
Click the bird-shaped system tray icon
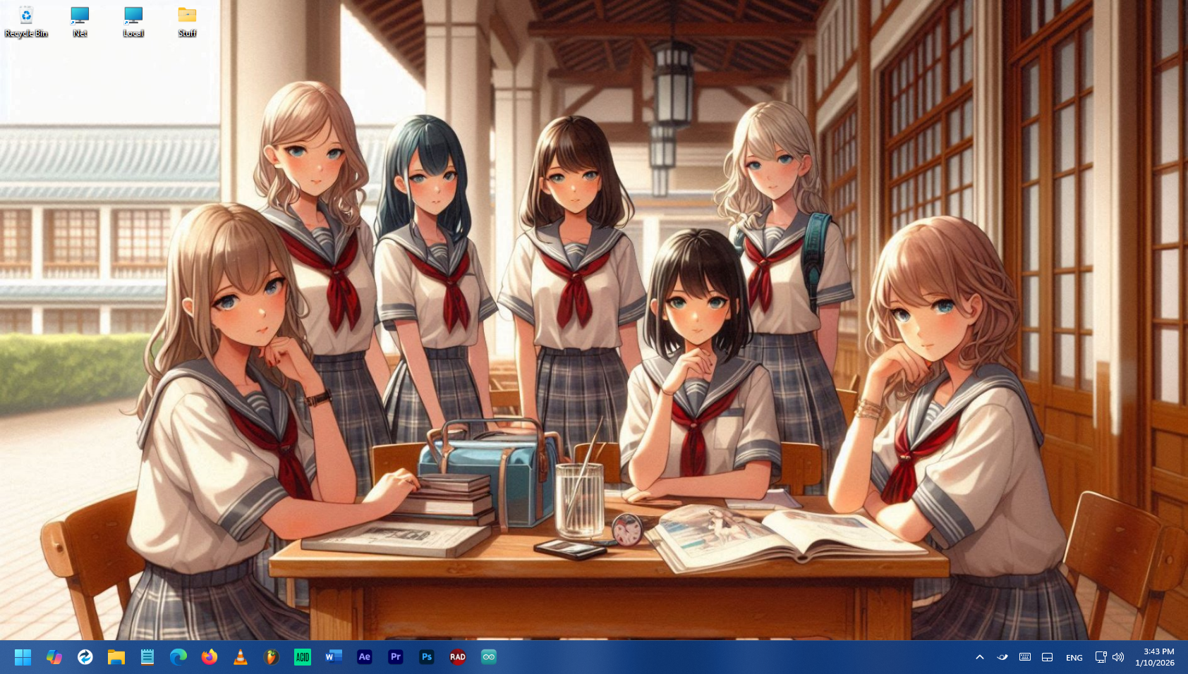click(x=1002, y=657)
